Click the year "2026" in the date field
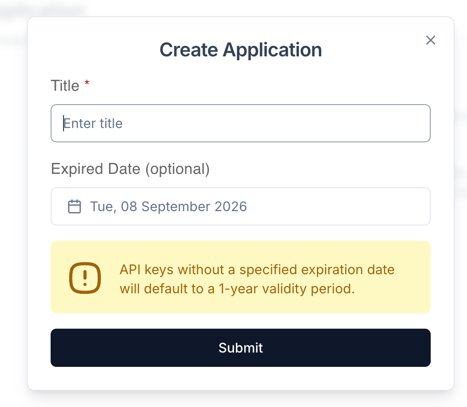Screen dimensions: 467x407 point(231,206)
